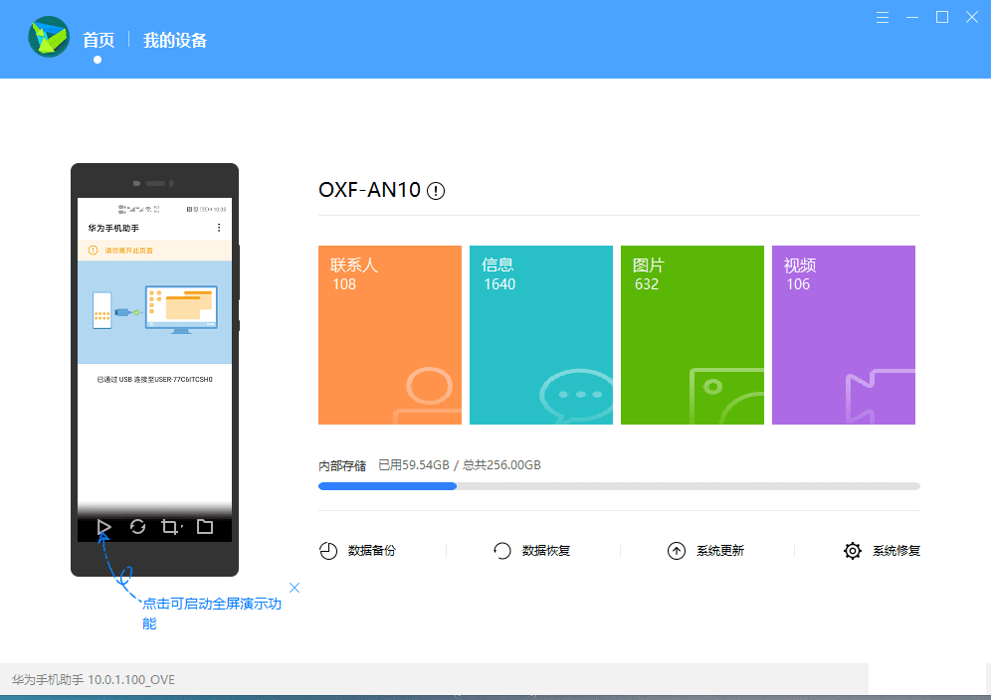Click the 请勿离开此页面 warning in phone preview

129,251
